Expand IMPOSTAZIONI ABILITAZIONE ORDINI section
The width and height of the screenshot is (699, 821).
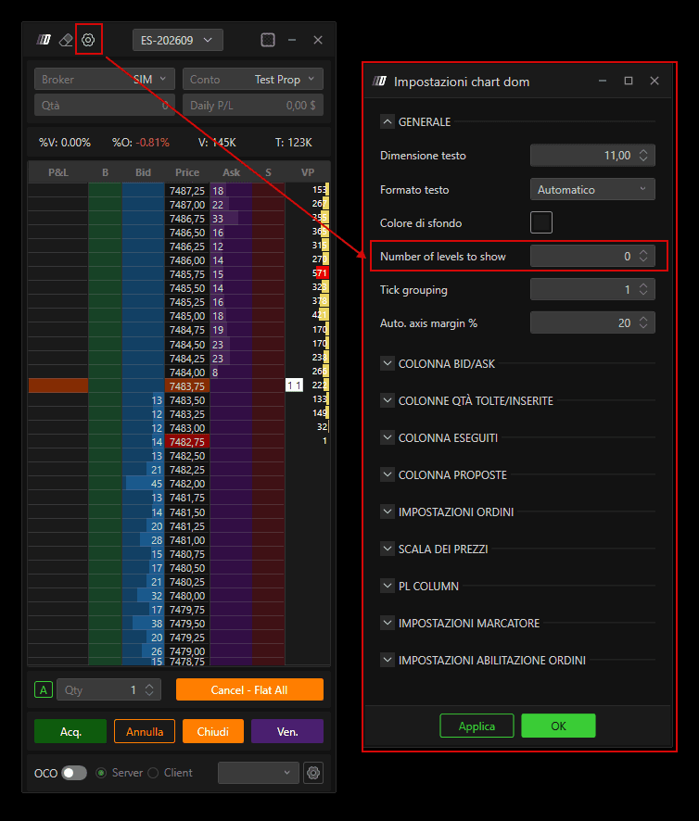(x=387, y=661)
